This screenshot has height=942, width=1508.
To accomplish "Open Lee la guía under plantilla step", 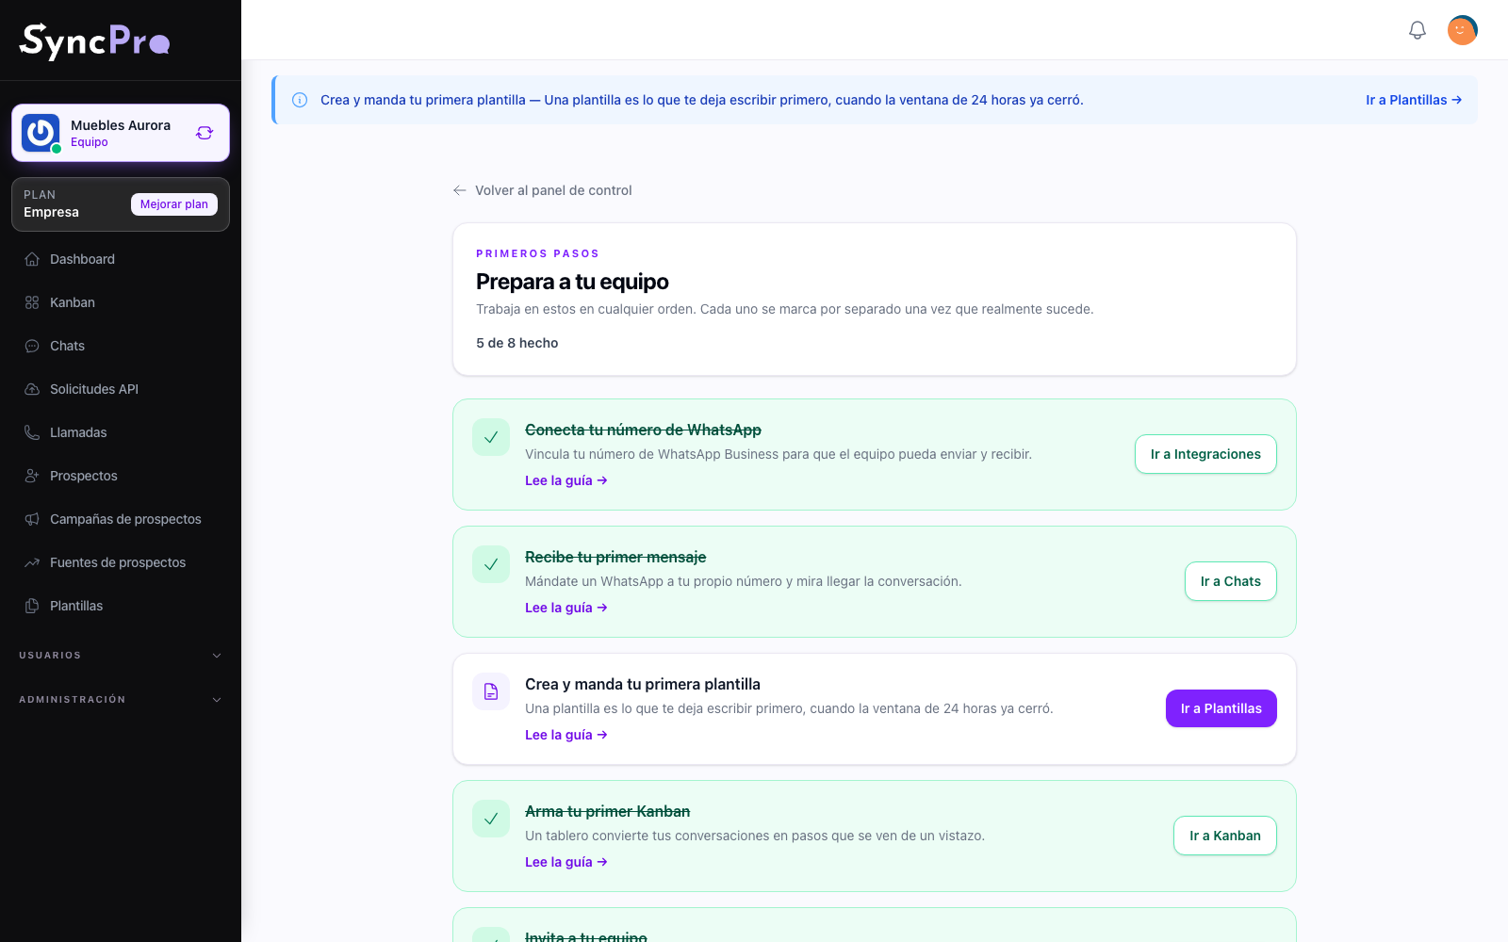I will click(566, 735).
